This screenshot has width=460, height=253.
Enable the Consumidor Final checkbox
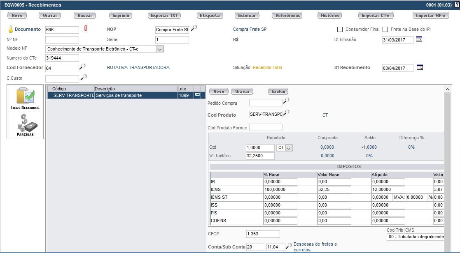pos(340,30)
